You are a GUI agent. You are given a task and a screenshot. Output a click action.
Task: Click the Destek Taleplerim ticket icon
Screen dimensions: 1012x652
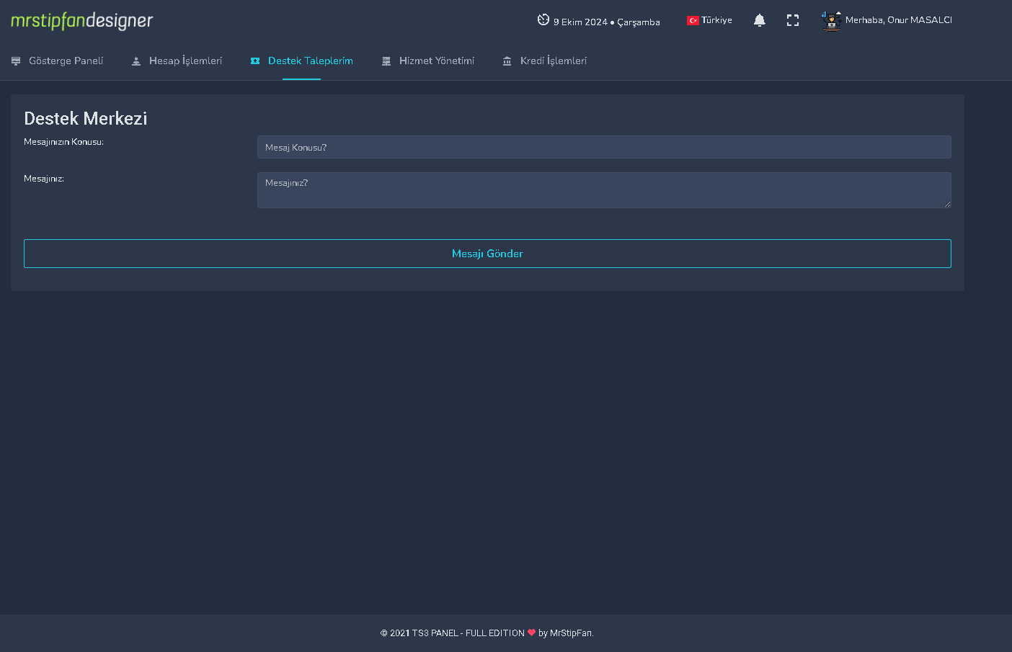click(255, 61)
